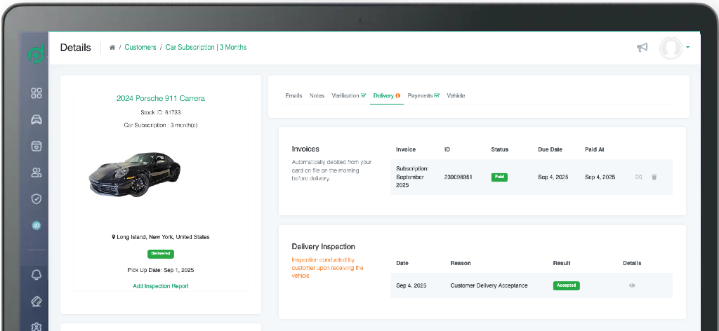Click the home icon in breadcrumb
The image size is (719, 331).
(112, 48)
